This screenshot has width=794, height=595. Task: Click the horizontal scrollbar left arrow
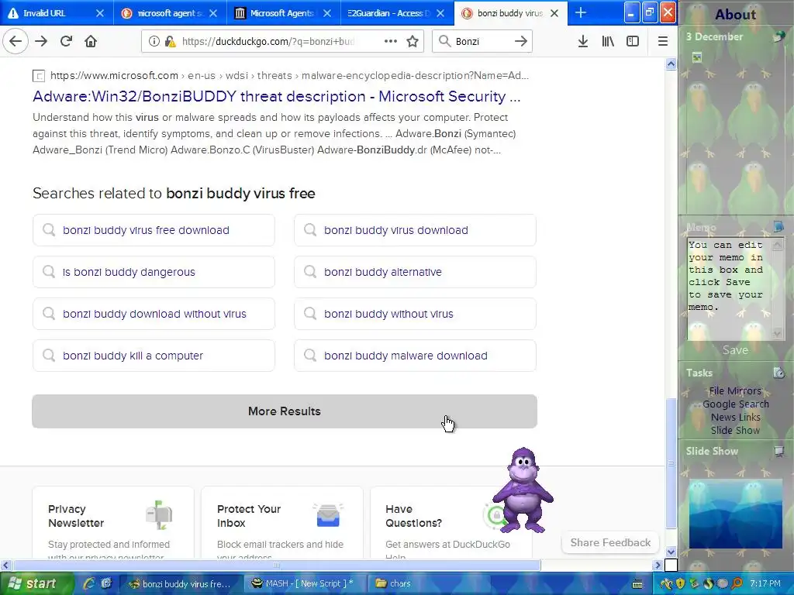[x=5, y=565]
